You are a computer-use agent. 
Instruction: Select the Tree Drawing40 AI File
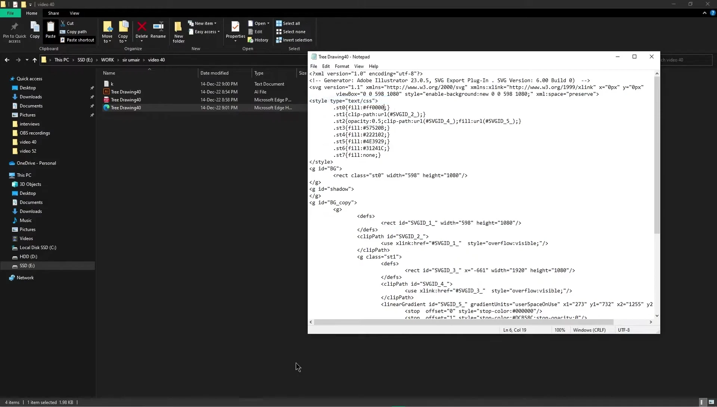tap(204, 92)
